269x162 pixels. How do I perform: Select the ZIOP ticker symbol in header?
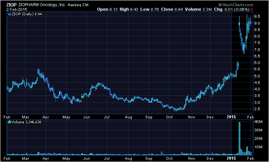point(11,5)
